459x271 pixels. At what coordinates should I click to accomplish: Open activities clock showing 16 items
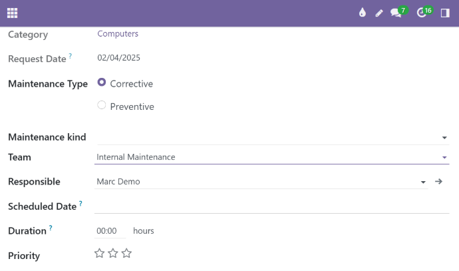(x=422, y=13)
